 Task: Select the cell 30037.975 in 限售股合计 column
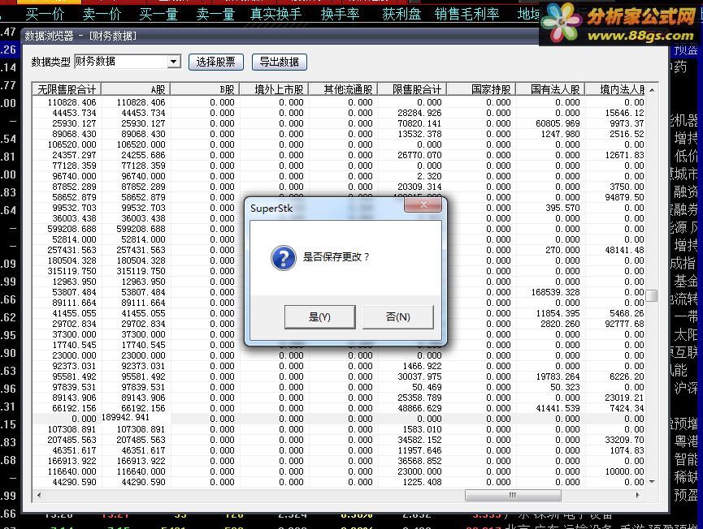[x=419, y=376]
